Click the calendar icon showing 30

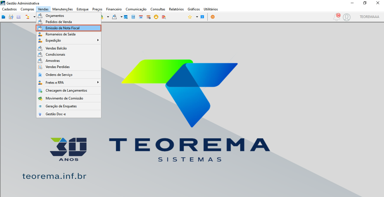[141, 17]
